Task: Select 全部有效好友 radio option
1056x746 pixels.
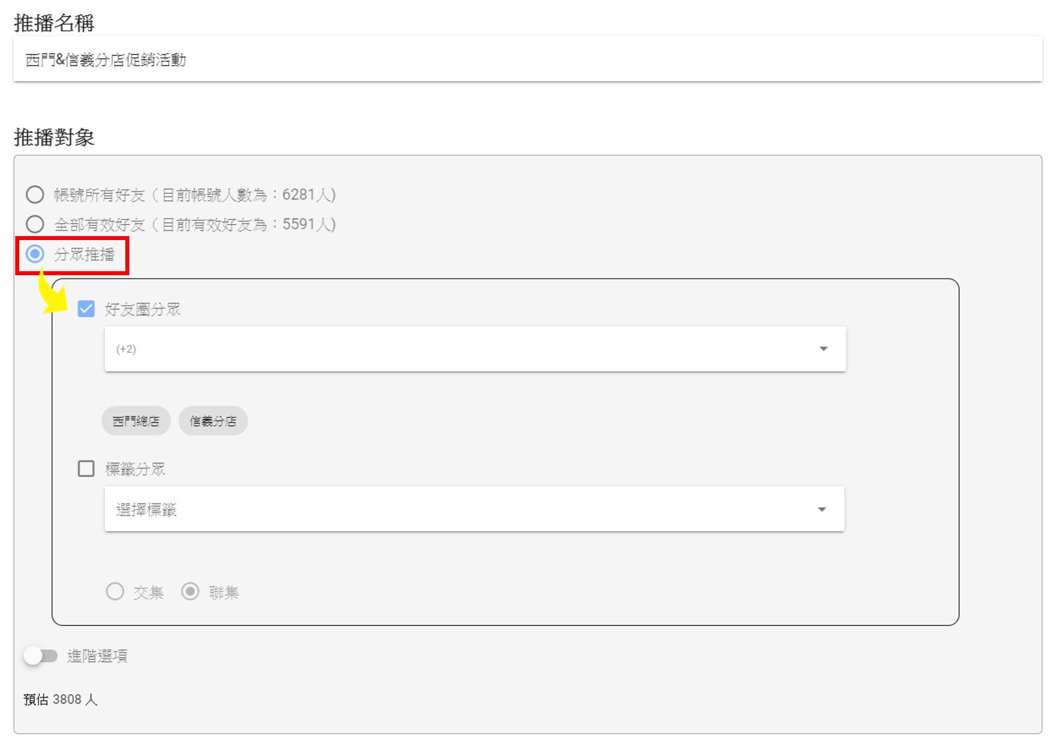Action: 35,224
